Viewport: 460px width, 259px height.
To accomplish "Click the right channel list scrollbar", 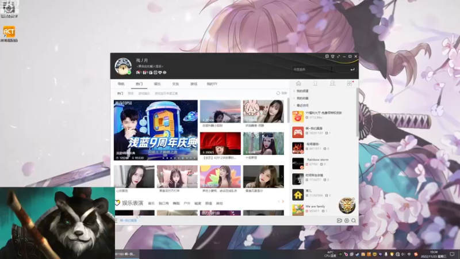I will tap(357, 112).
